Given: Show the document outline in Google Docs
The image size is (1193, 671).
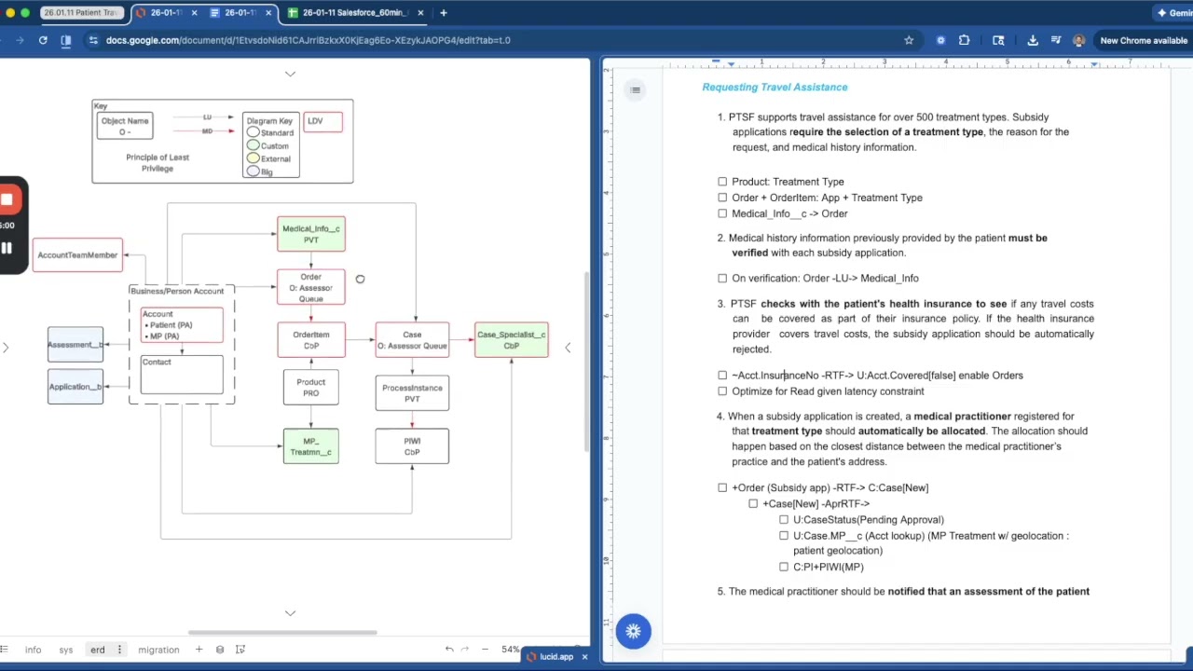Looking at the screenshot, I should pos(635,89).
